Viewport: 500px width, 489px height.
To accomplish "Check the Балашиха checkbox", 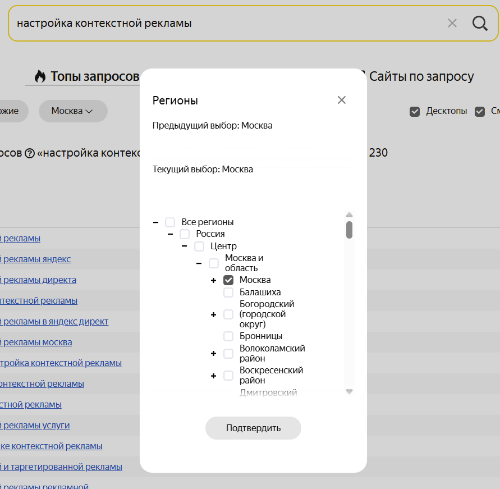I will coord(228,293).
